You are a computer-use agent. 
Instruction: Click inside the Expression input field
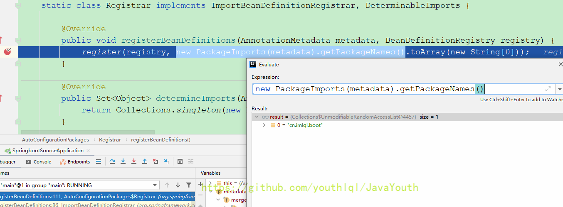click(x=374, y=89)
